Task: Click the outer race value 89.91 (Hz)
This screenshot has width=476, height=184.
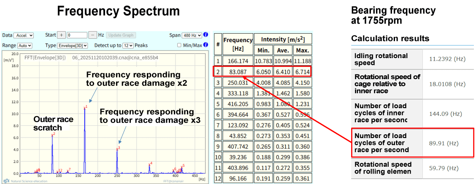Action: [x=444, y=143]
